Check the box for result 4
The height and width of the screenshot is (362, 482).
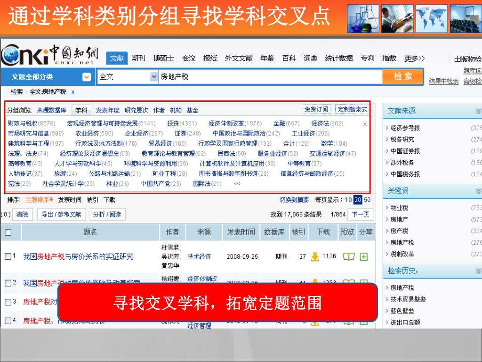(x=8, y=321)
